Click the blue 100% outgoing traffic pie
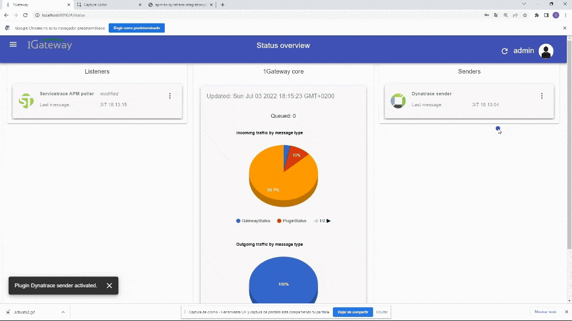This screenshot has width=572, height=321. click(284, 280)
